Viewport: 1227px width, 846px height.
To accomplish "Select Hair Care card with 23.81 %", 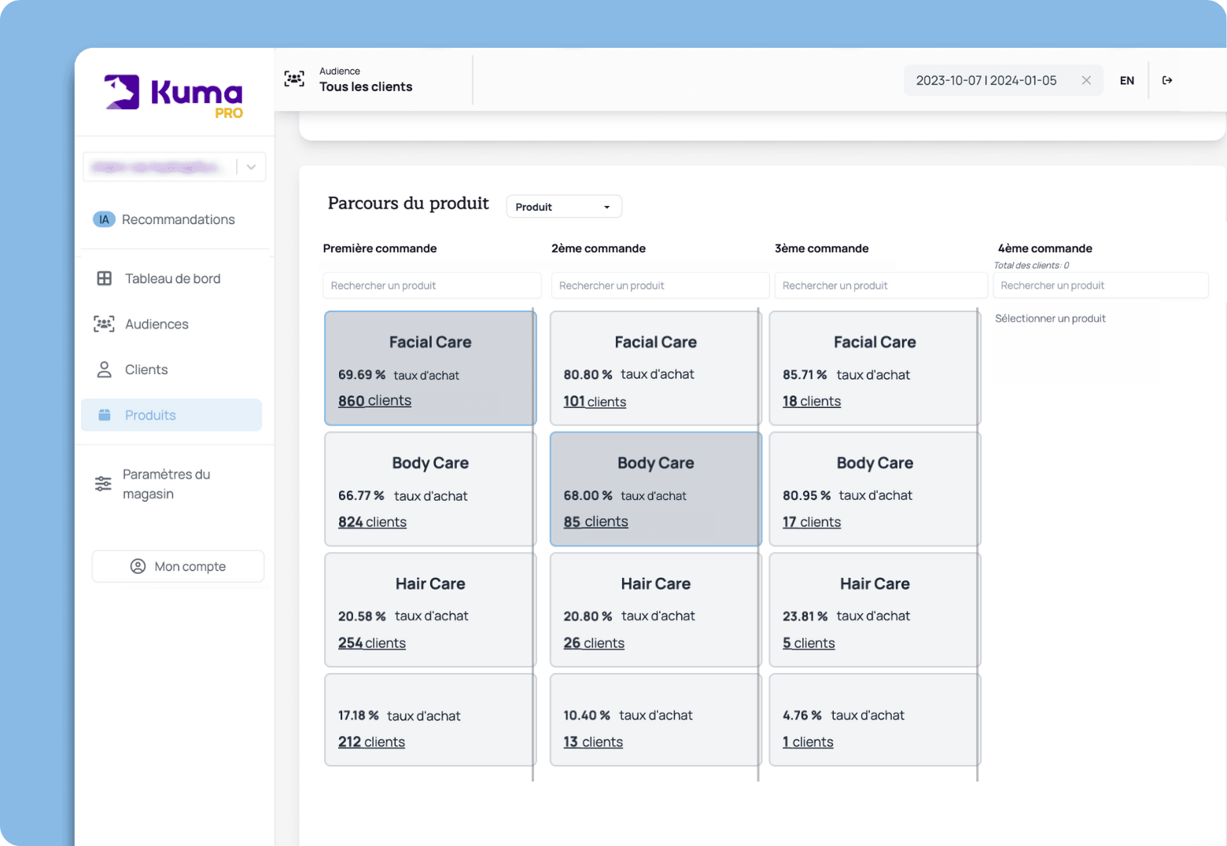I will [875, 610].
